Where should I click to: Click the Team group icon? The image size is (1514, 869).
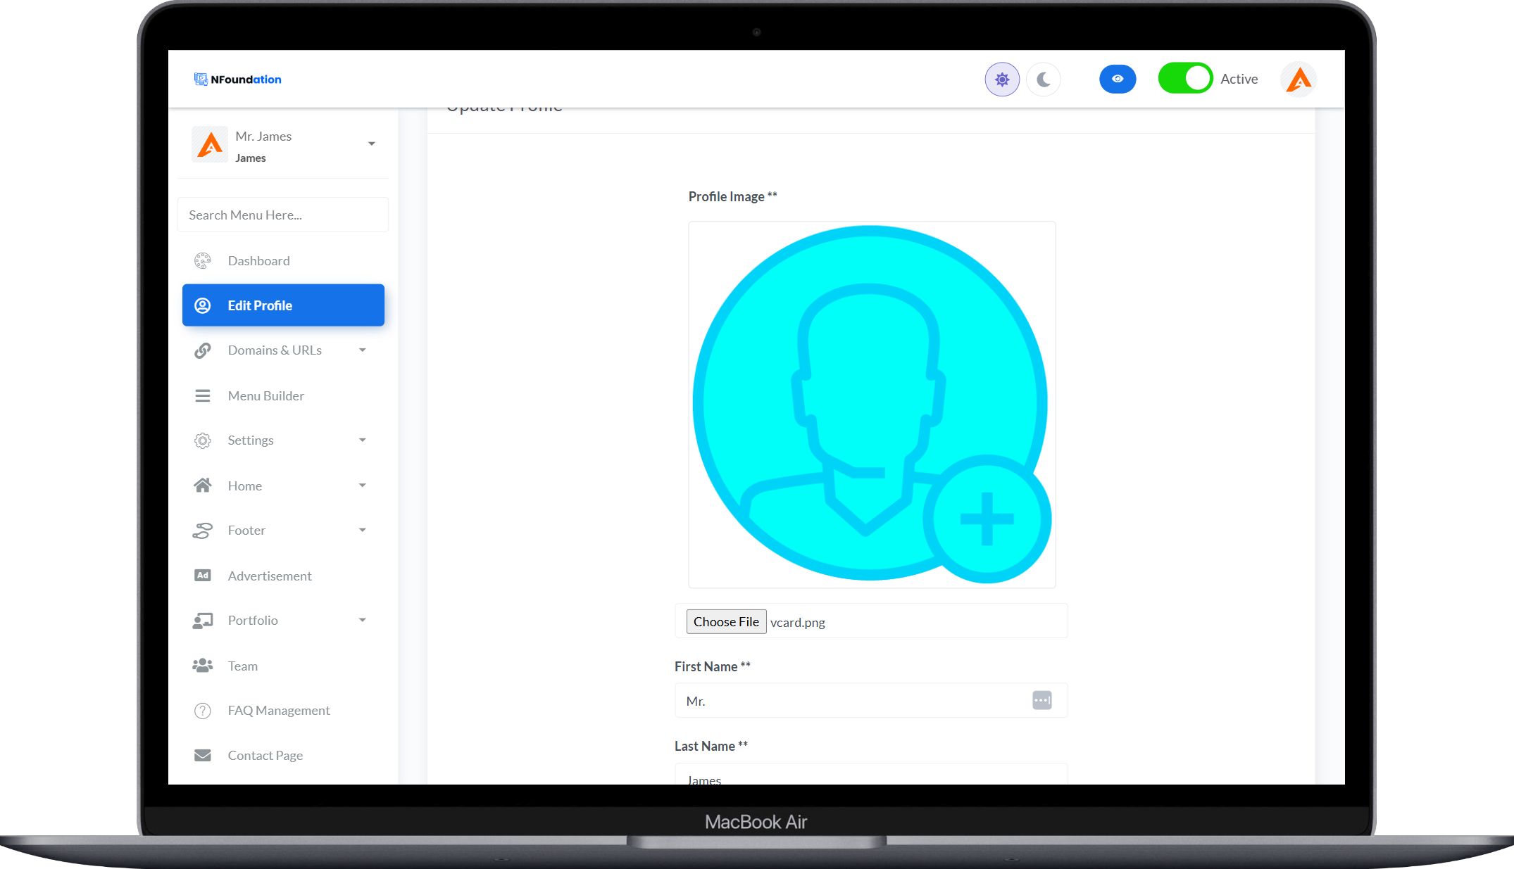(x=203, y=666)
